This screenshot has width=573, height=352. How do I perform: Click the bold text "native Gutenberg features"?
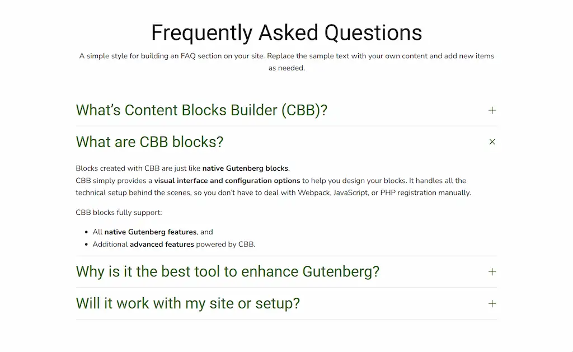pyautogui.click(x=151, y=232)
